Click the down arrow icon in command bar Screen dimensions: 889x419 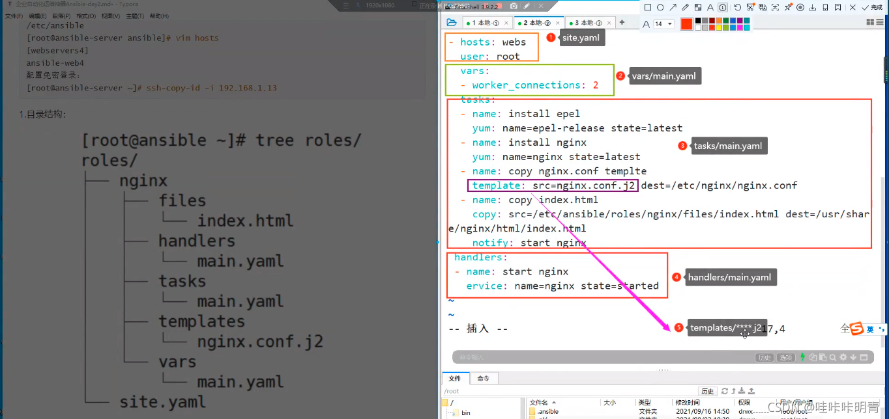pos(853,357)
